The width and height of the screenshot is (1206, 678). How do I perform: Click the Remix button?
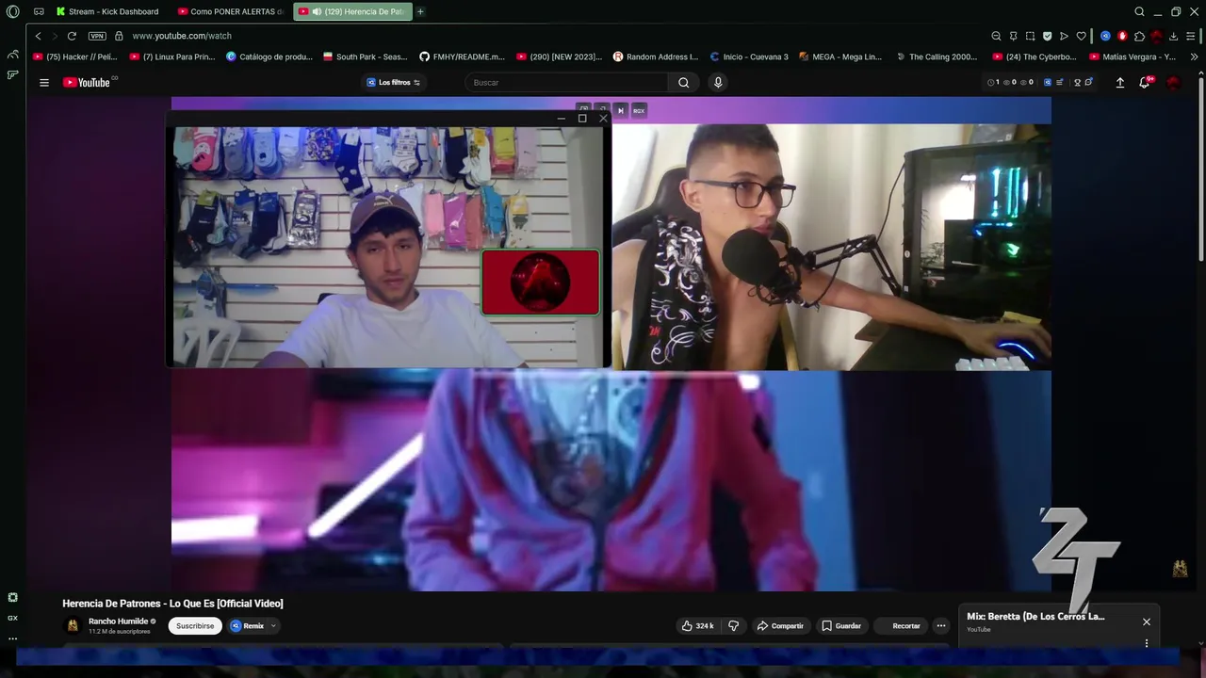point(248,625)
